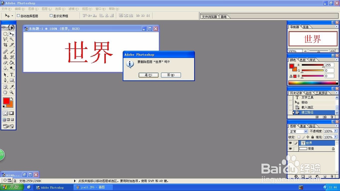Viewport: 340px width, 191px height.
Task: Switch to 色板 swatches tab
Action: click(x=303, y=60)
